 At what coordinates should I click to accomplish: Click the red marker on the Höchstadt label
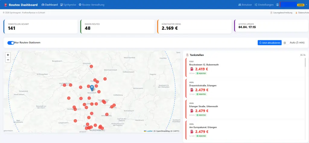pyautogui.click(x=65, y=85)
